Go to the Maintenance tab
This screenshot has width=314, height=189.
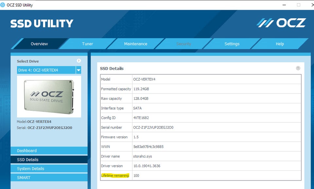pos(135,43)
